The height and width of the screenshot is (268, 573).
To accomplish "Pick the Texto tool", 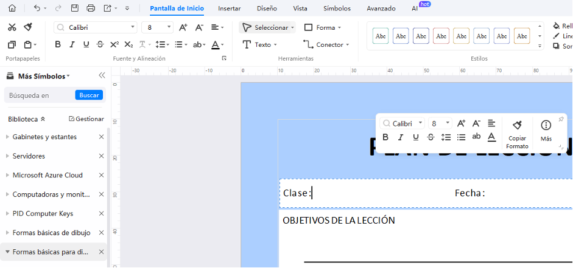I will pos(260,44).
